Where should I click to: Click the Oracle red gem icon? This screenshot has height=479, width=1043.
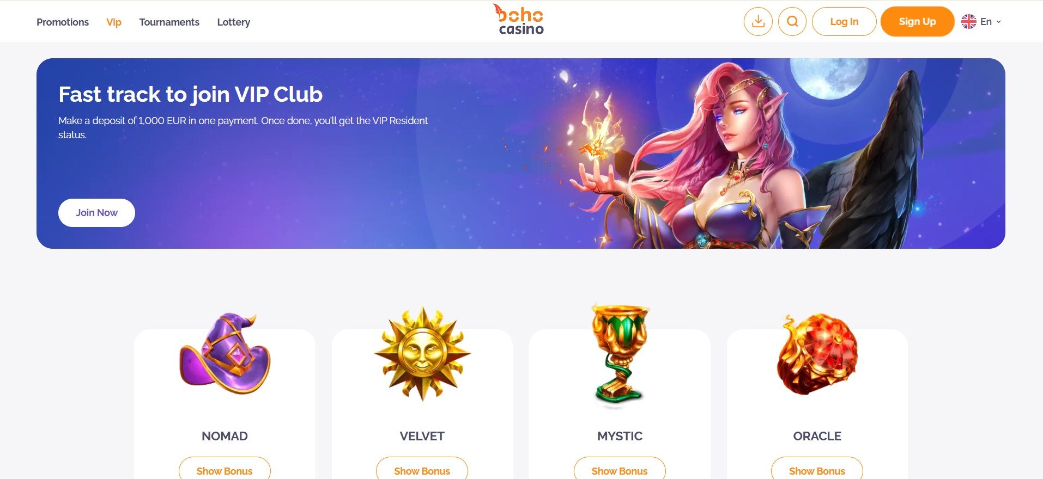[x=817, y=354]
